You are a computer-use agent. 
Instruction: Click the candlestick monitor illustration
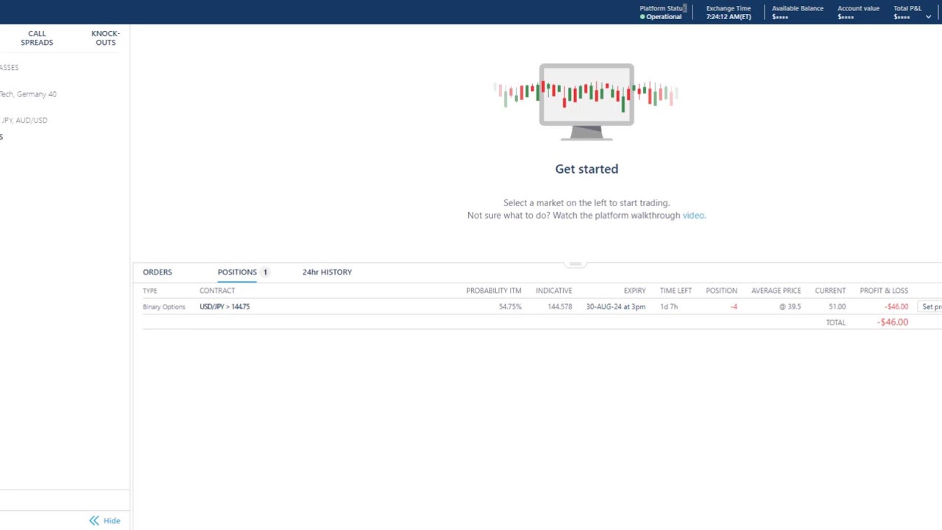coord(587,102)
